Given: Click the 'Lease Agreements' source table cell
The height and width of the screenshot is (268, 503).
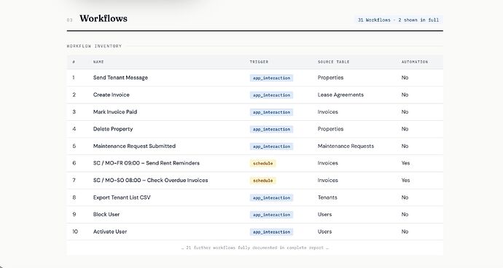Looking at the screenshot, I should [340, 95].
